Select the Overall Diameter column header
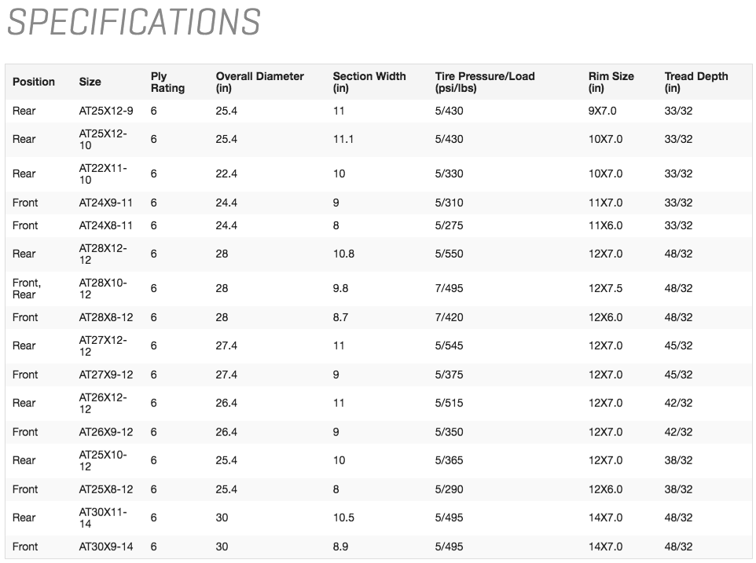Image resolution: width=756 pixels, height=563 pixels. tap(259, 82)
